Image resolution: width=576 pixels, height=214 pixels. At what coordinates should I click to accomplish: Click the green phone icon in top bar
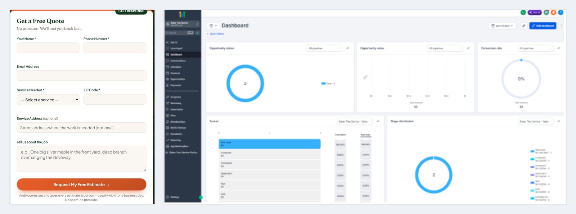coord(523,13)
